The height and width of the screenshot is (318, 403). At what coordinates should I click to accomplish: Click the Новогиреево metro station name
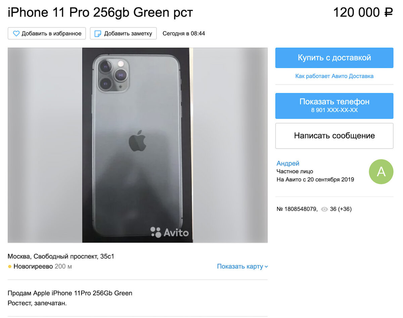coord(33,267)
